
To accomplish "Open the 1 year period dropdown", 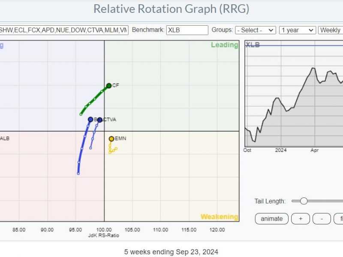I will click(297, 30).
